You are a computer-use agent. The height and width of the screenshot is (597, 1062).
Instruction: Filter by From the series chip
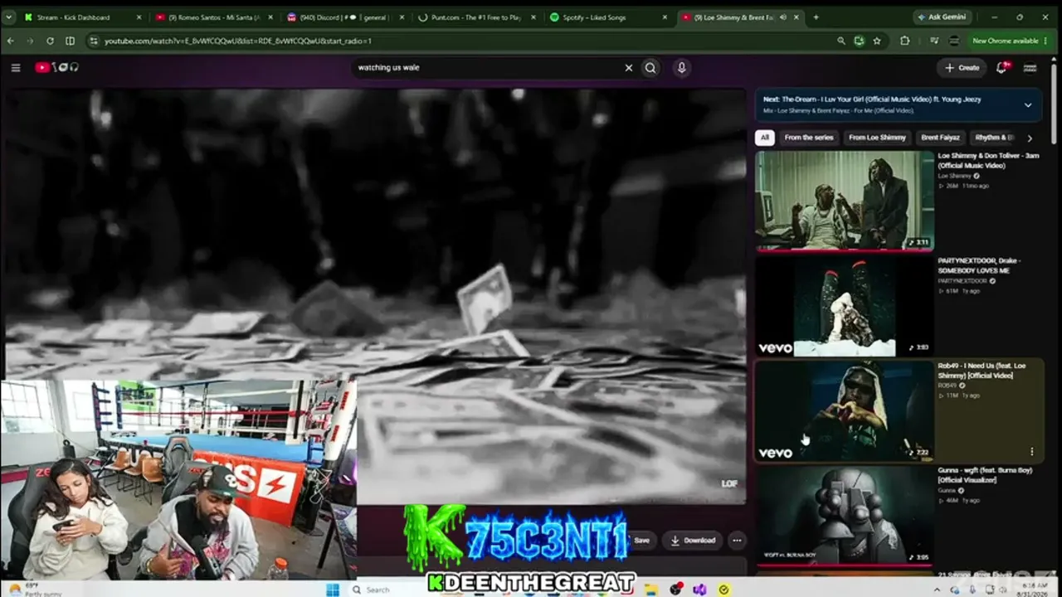point(808,138)
